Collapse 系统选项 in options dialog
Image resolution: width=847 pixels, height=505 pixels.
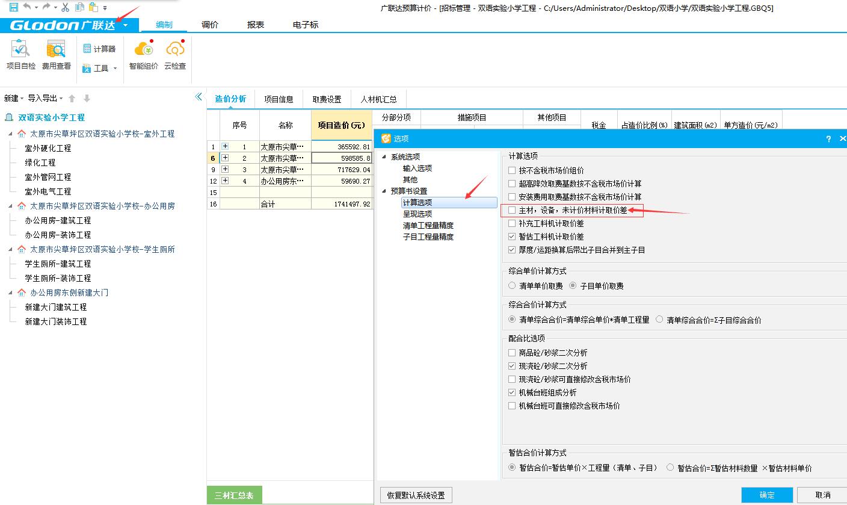385,157
